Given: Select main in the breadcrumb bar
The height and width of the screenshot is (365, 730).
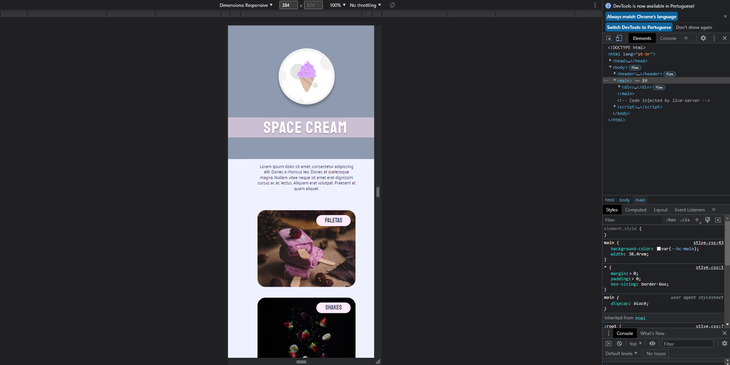Looking at the screenshot, I should [x=640, y=200].
